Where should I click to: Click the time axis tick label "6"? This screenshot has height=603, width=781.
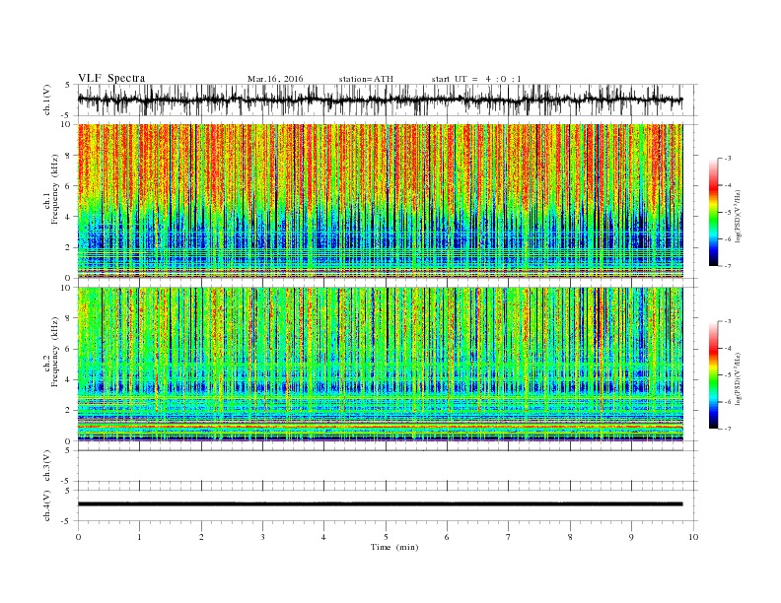point(448,537)
